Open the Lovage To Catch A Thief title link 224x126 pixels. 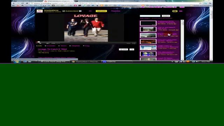point(52,49)
